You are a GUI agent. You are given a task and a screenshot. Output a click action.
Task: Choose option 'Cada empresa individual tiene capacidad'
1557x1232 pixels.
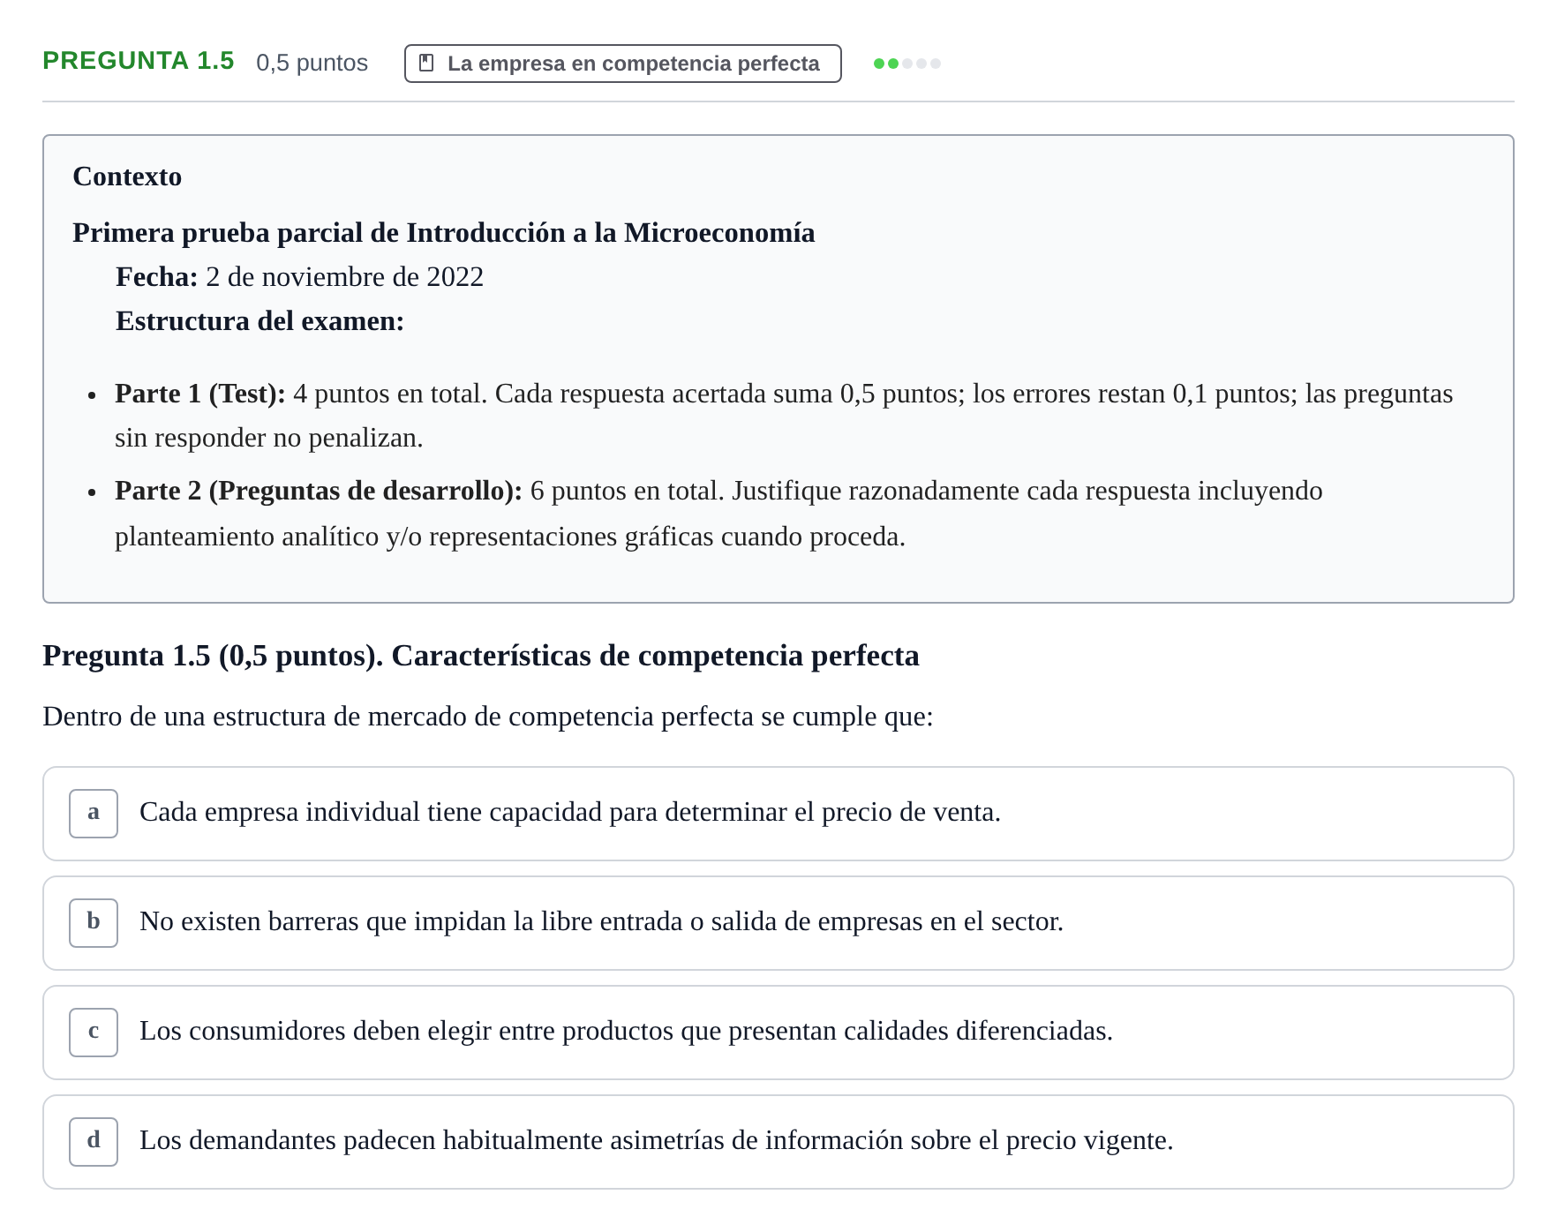(778, 814)
